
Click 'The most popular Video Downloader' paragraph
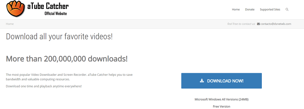pos(69,77)
